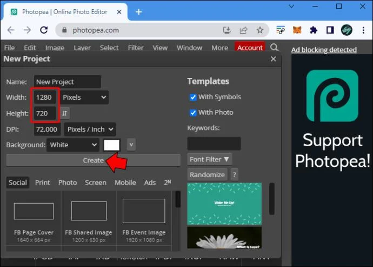The height and width of the screenshot is (267, 373).
Task: Open the File menu
Action: coord(10,48)
